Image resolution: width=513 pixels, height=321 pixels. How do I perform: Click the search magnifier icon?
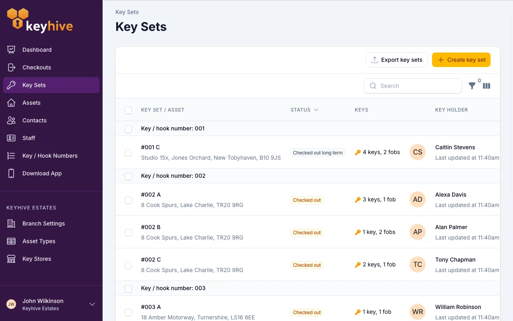[373, 86]
